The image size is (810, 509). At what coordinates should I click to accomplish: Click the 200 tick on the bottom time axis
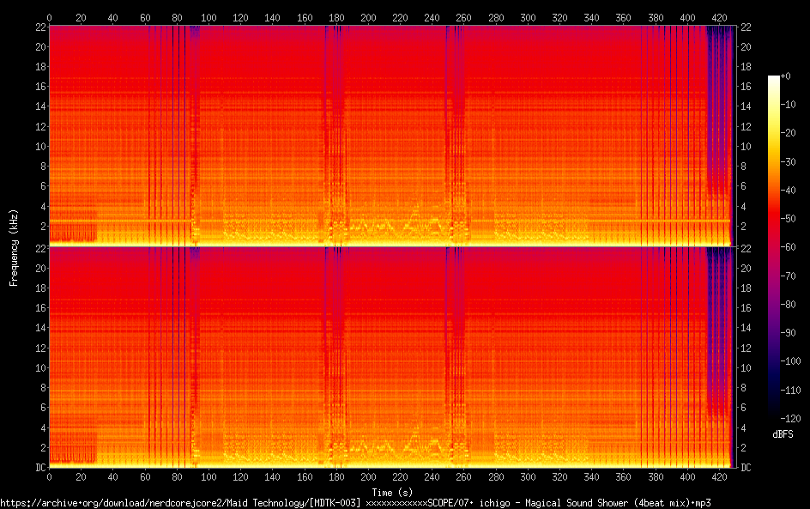point(368,478)
